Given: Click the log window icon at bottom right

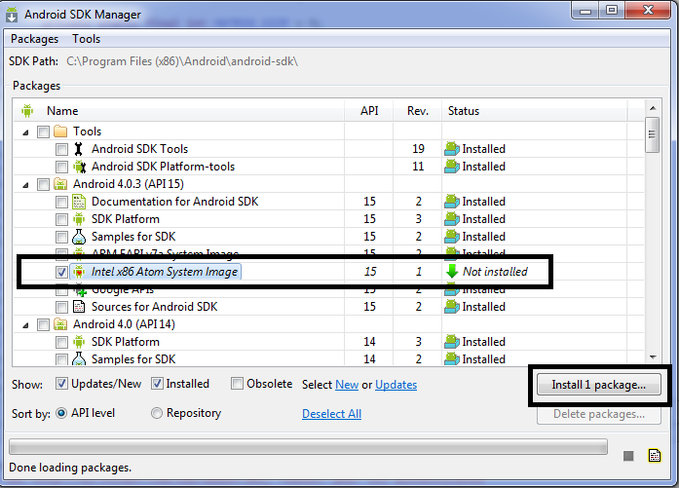Looking at the screenshot, I should pyautogui.click(x=656, y=455).
